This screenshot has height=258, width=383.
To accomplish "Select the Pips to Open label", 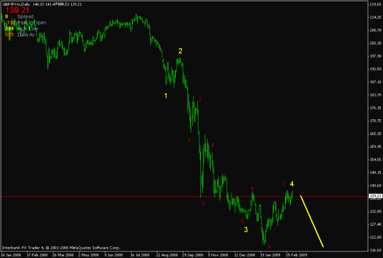I will [32, 23].
